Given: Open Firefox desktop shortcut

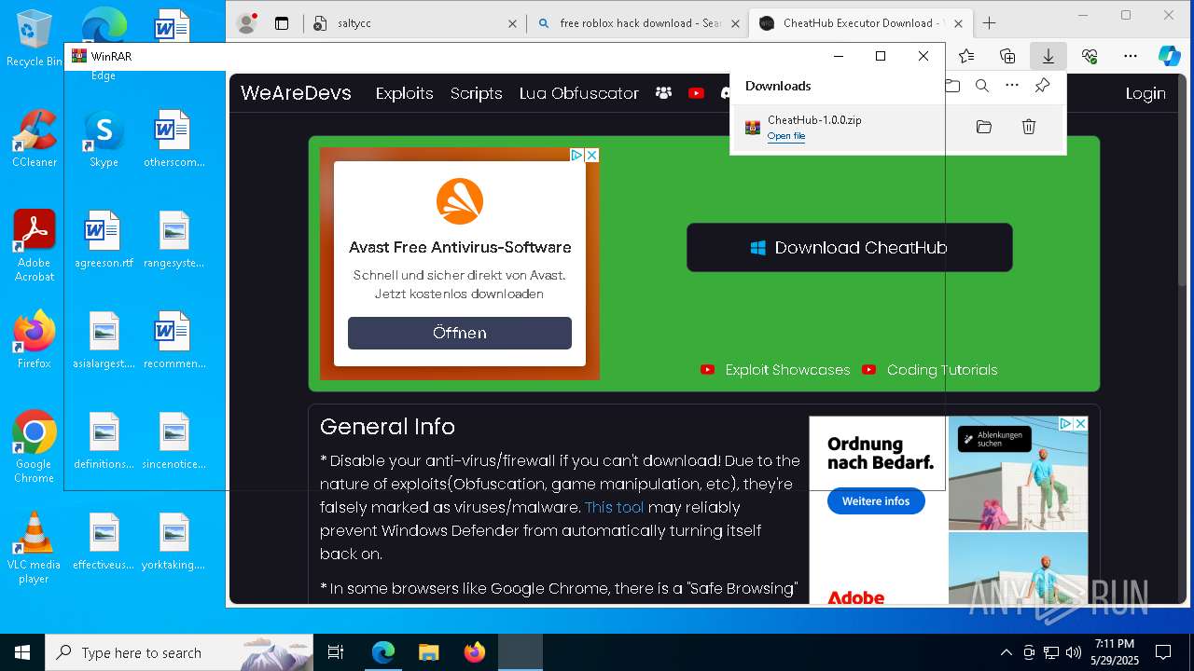Looking at the screenshot, I should tap(35, 339).
